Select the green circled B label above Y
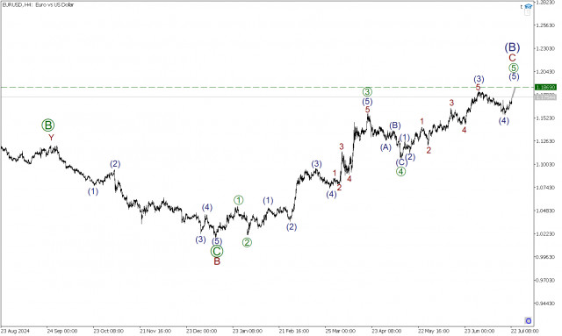Screen dimensions: 562x336 (x=47, y=125)
